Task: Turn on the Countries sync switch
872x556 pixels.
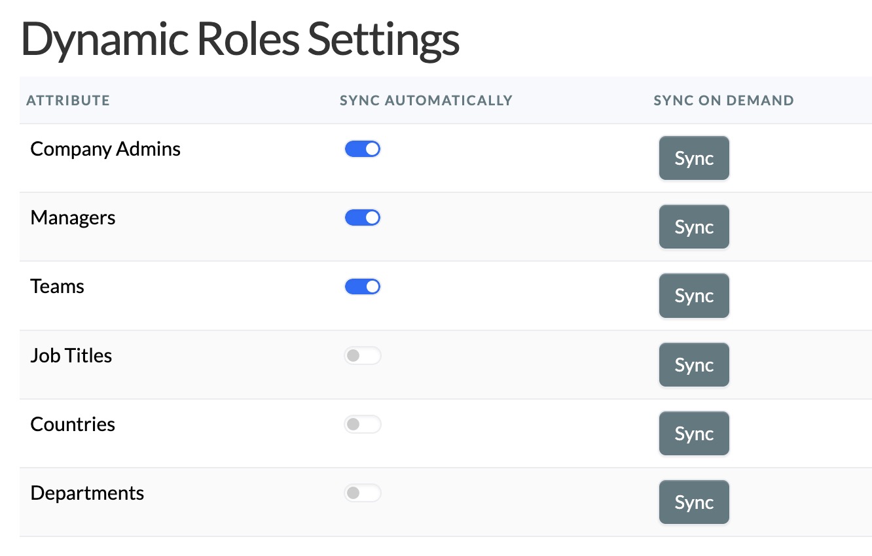Action: click(x=363, y=424)
